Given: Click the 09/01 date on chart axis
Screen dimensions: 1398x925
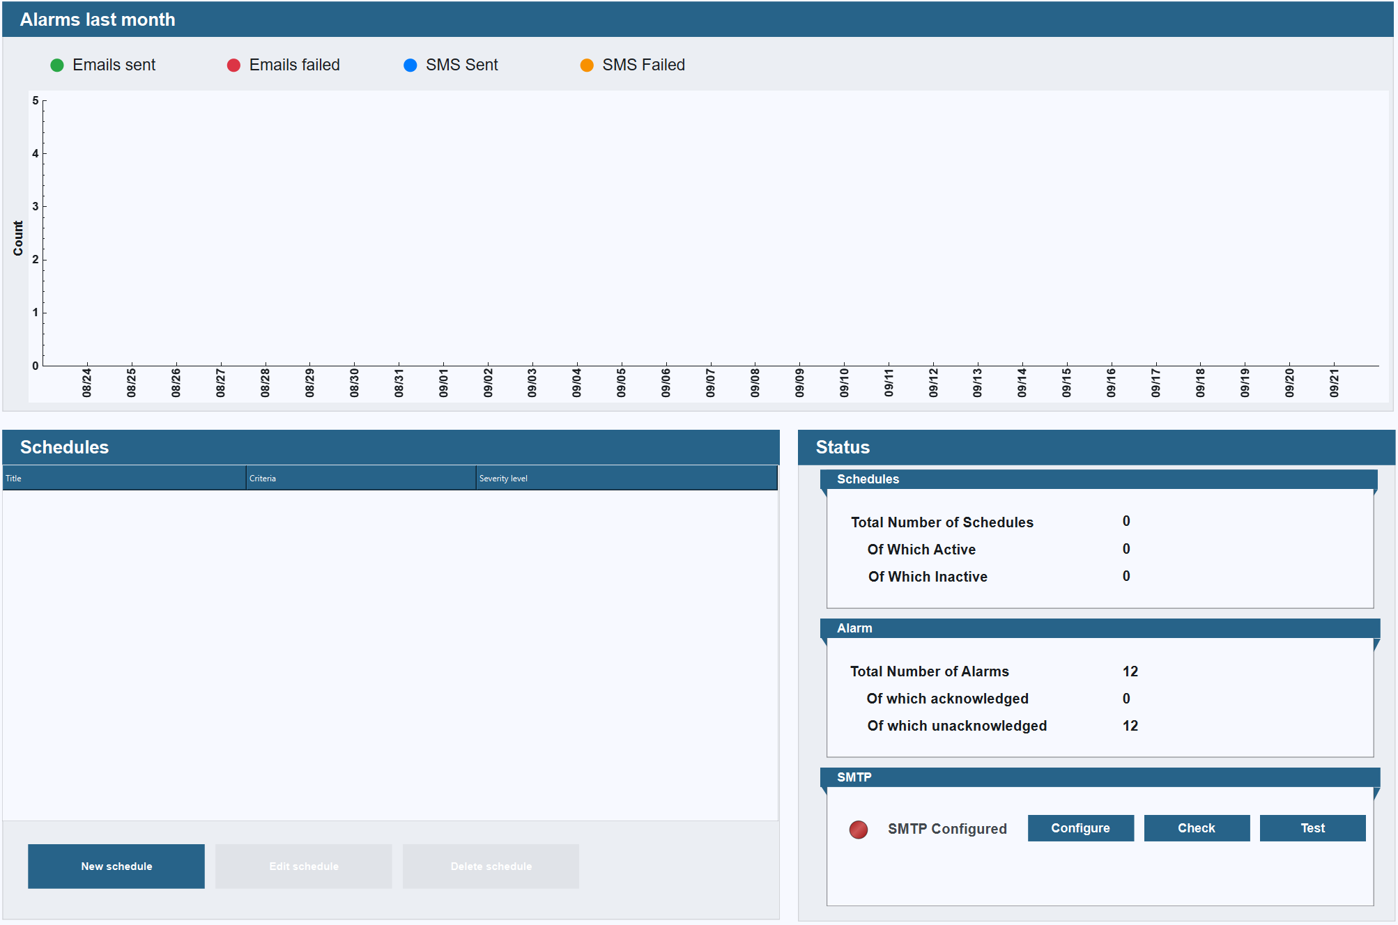Looking at the screenshot, I should coord(443,383).
